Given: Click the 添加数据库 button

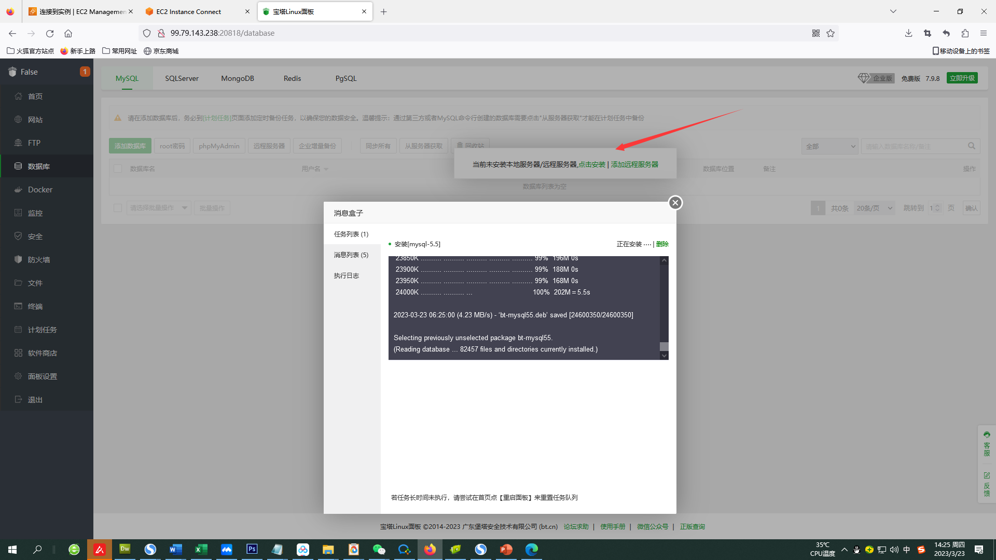Looking at the screenshot, I should [x=130, y=146].
